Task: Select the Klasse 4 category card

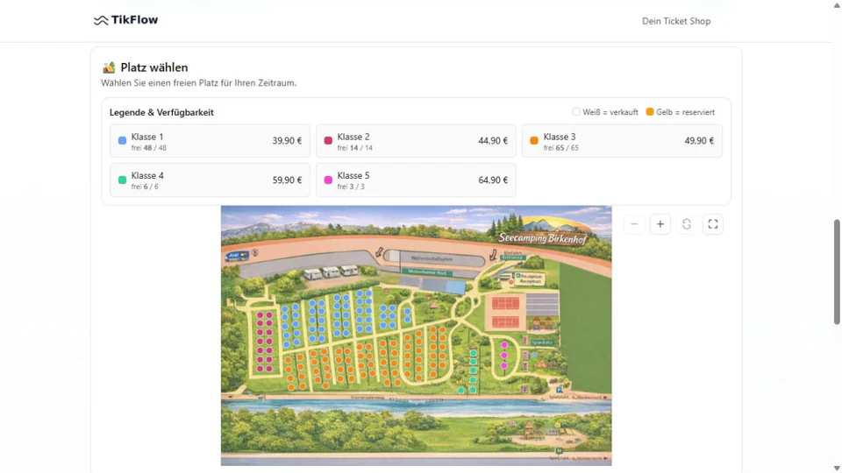Action: point(210,180)
